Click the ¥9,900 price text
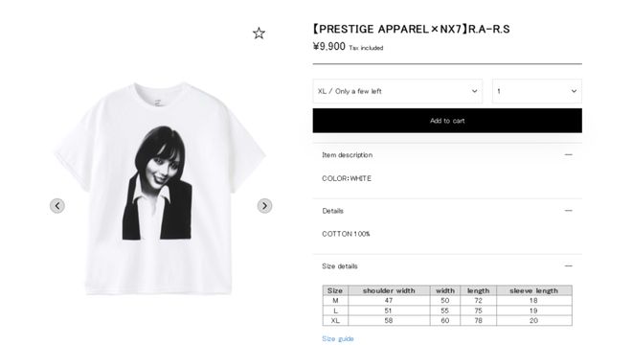Screen dimensions: 632x345 328,47
